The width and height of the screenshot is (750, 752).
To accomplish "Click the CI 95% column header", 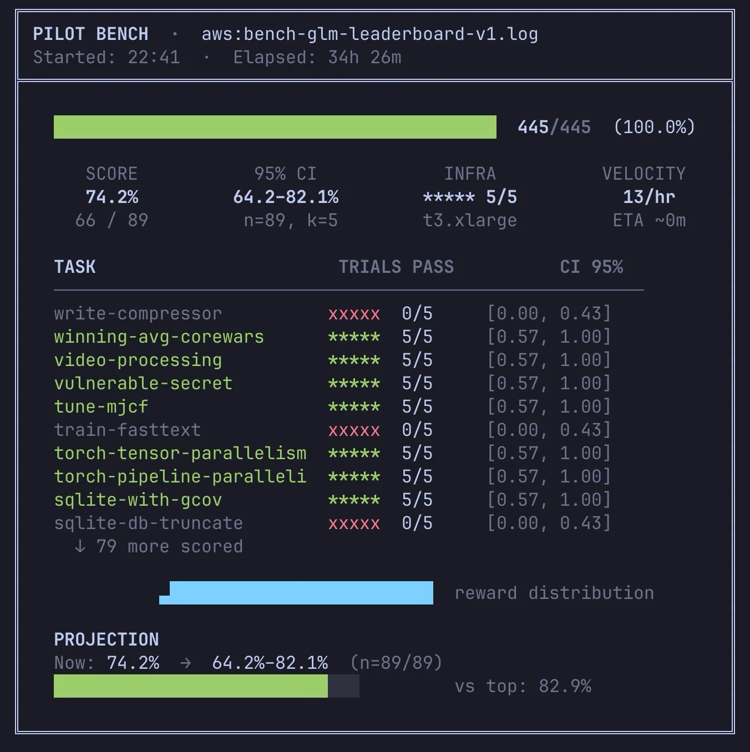I will click(x=591, y=267).
